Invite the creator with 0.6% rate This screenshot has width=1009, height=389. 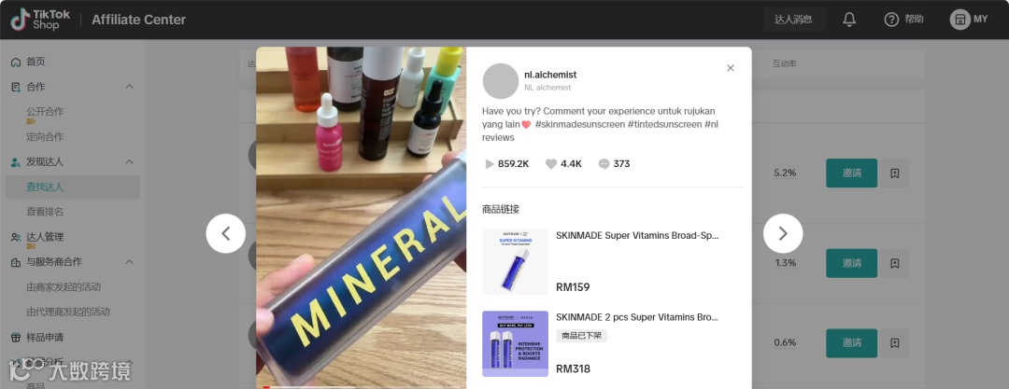(x=851, y=343)
